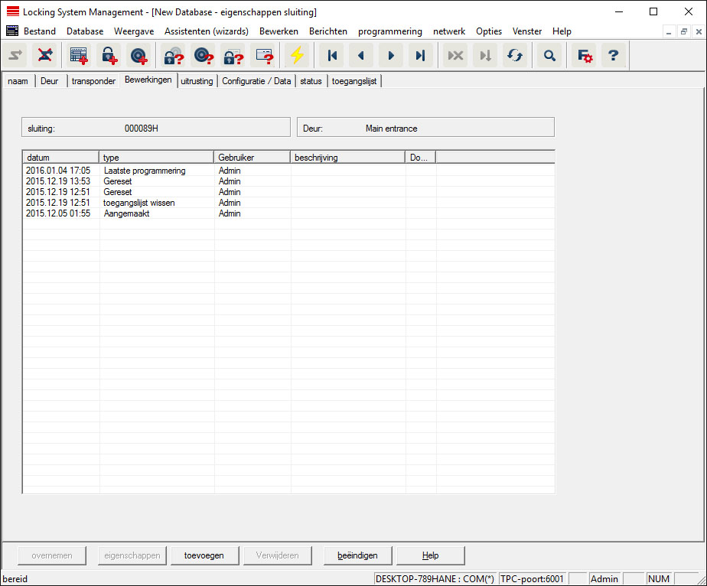Viewport: 707px width, 586px height.
Task: Switch to the toegangslijst tab
Action: [x=354, y=81]
